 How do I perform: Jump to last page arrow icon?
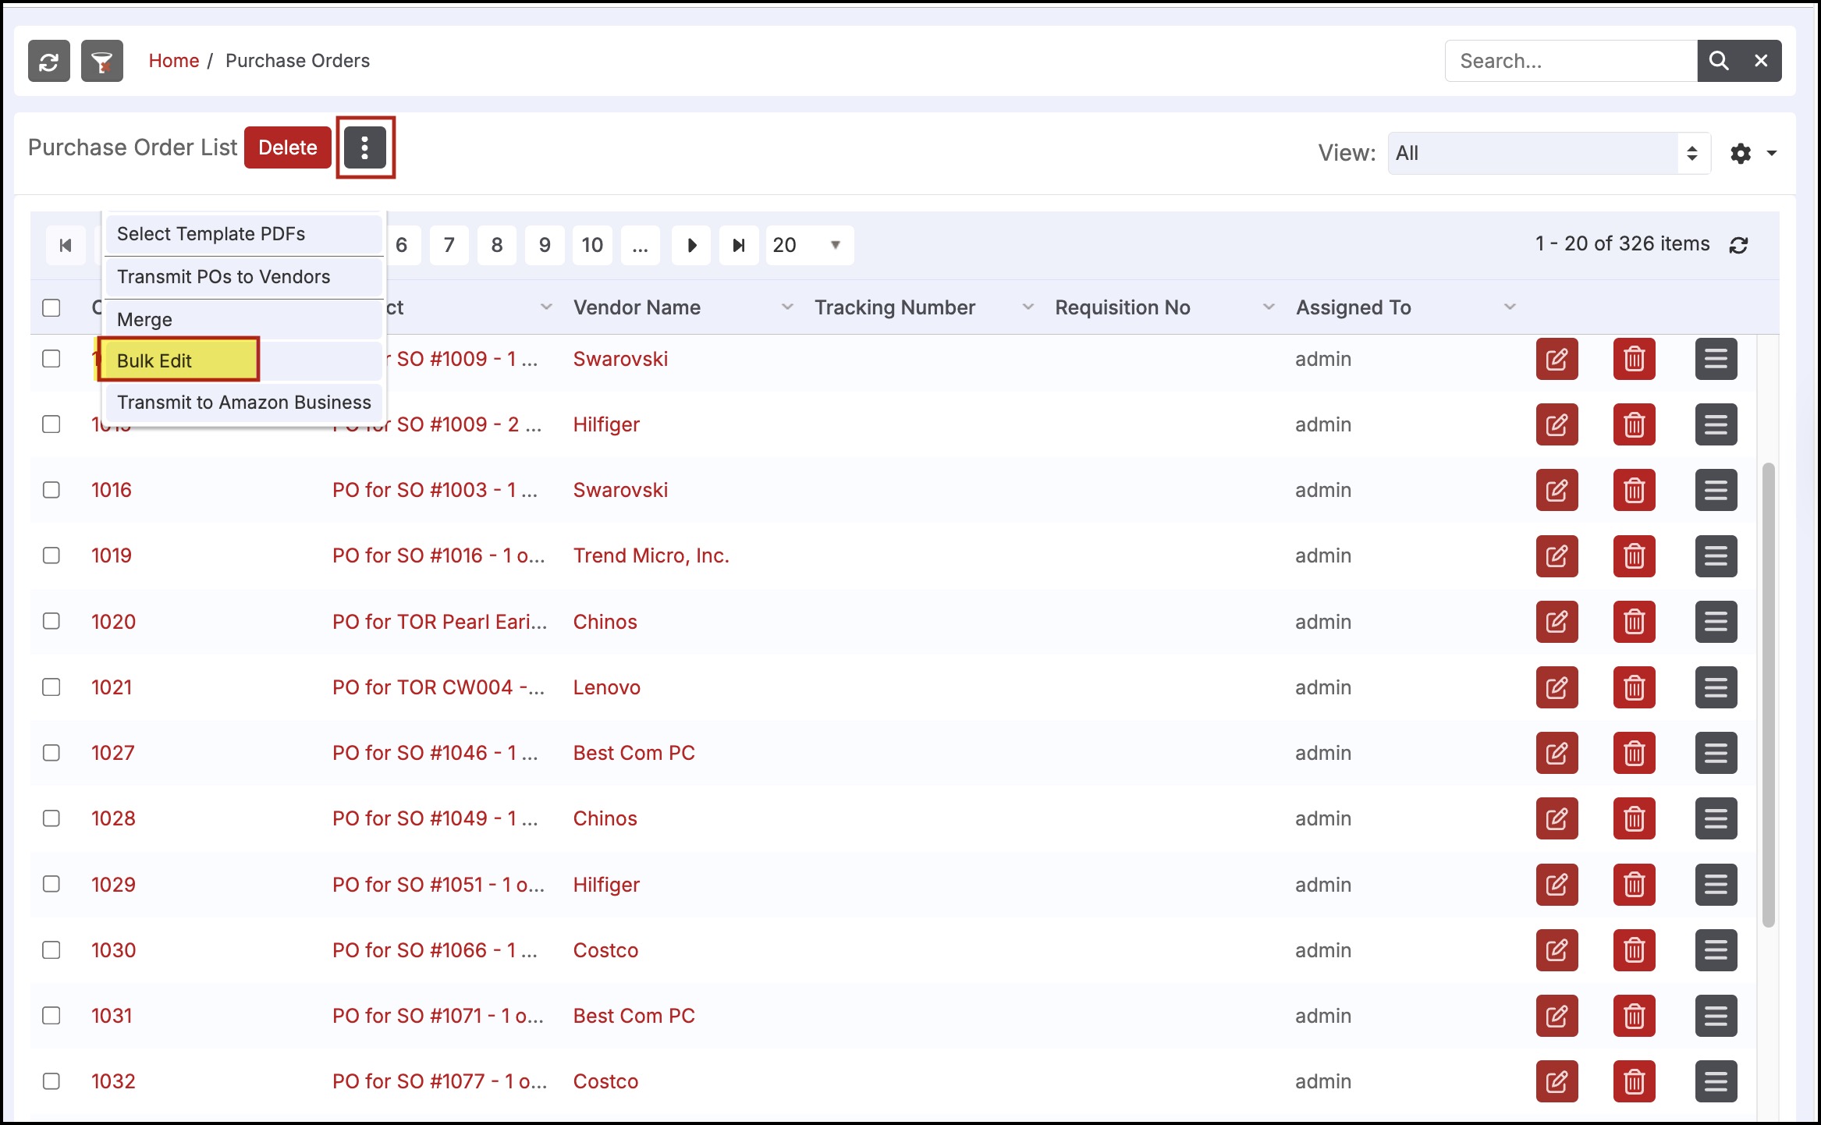pos(738,246)
